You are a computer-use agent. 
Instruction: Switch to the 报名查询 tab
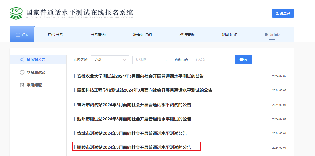point(98,35)
